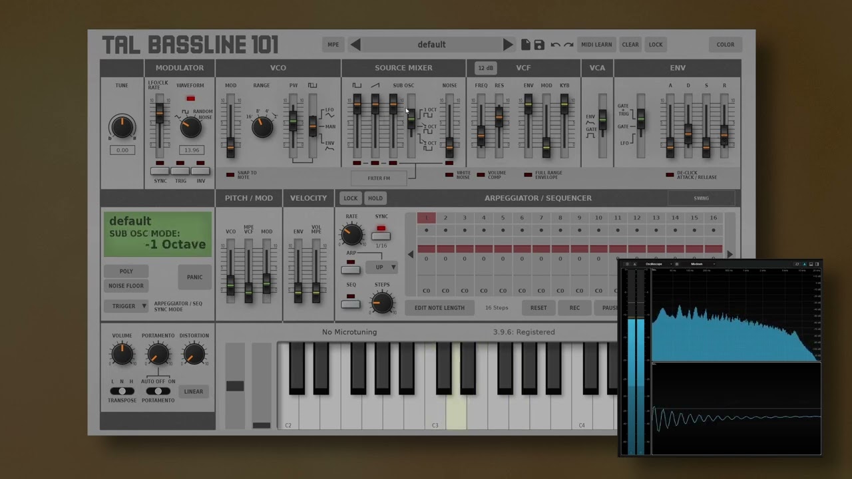The width and height of the screenshot is (852, 479).
Task: Toggle the arpeggiator SYNC button
Action: 381,236
